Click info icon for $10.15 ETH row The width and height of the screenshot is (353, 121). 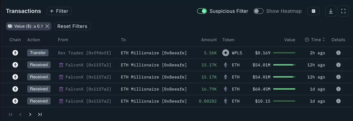click(338, 101)
